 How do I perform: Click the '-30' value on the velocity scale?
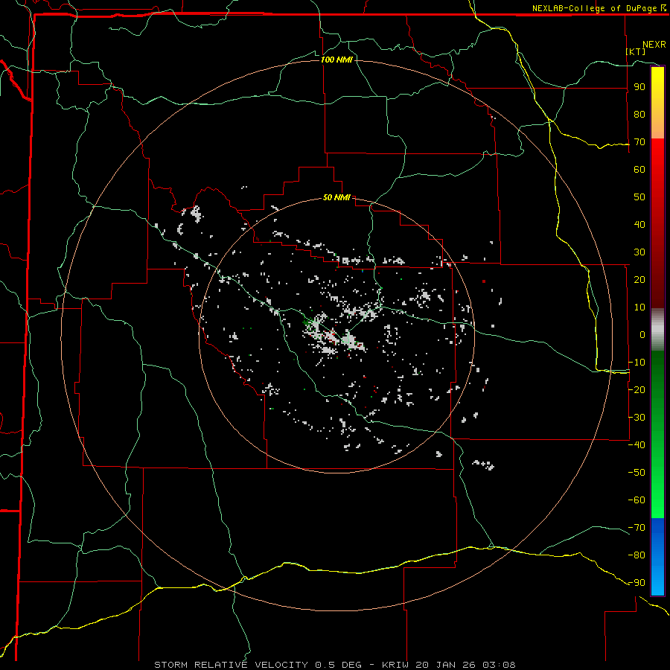636,418
